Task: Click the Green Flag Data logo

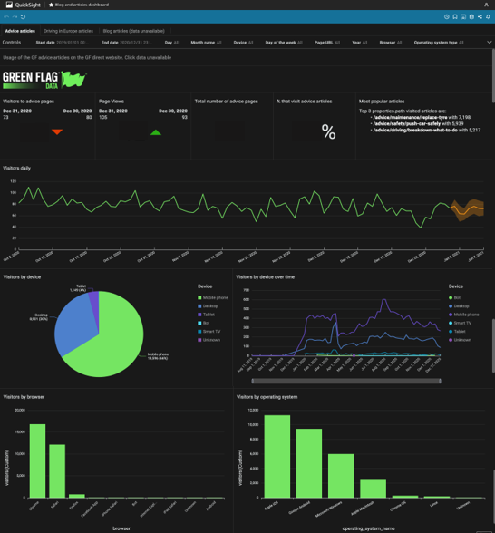Action: coord(44,80)
